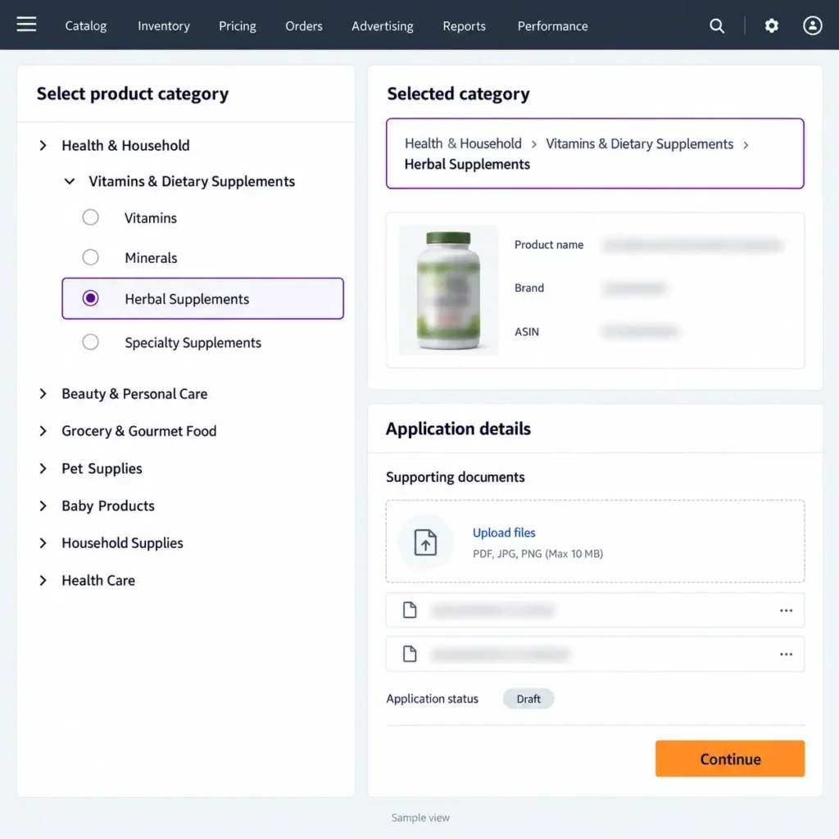The image size is (839, 839).
Task: Click the Application status label
Action: pos(433,699)
